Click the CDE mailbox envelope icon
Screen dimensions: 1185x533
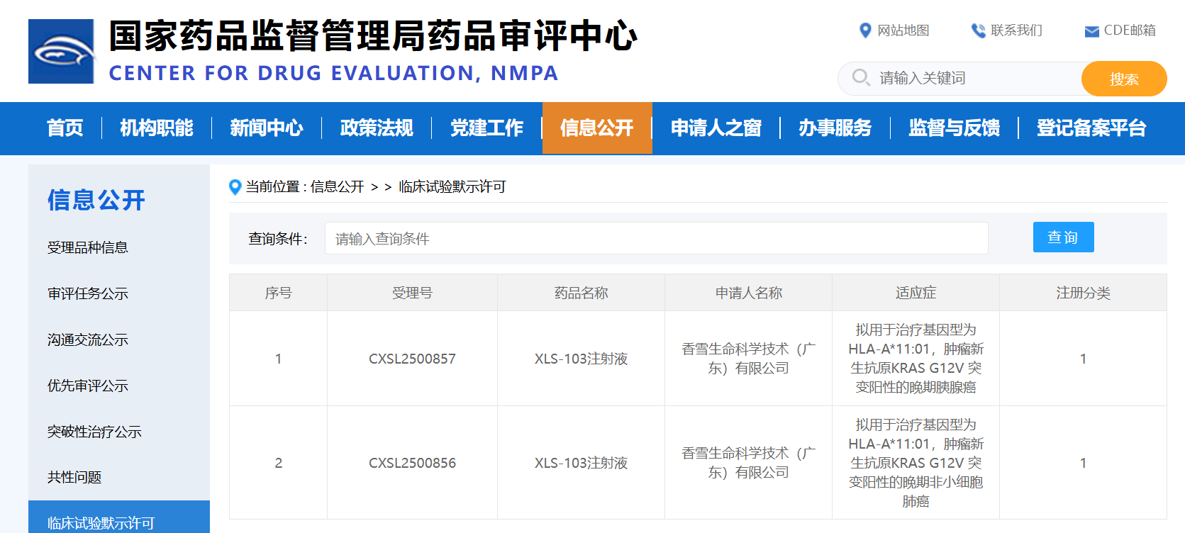coord(1091,31)
